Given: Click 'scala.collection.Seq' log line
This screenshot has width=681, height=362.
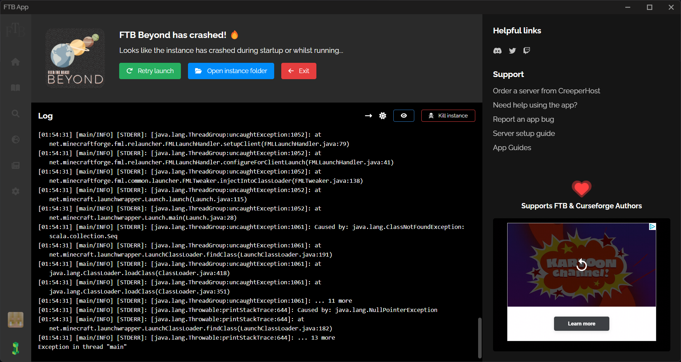Looking at the screenshot, I should (x=83, y=236).
